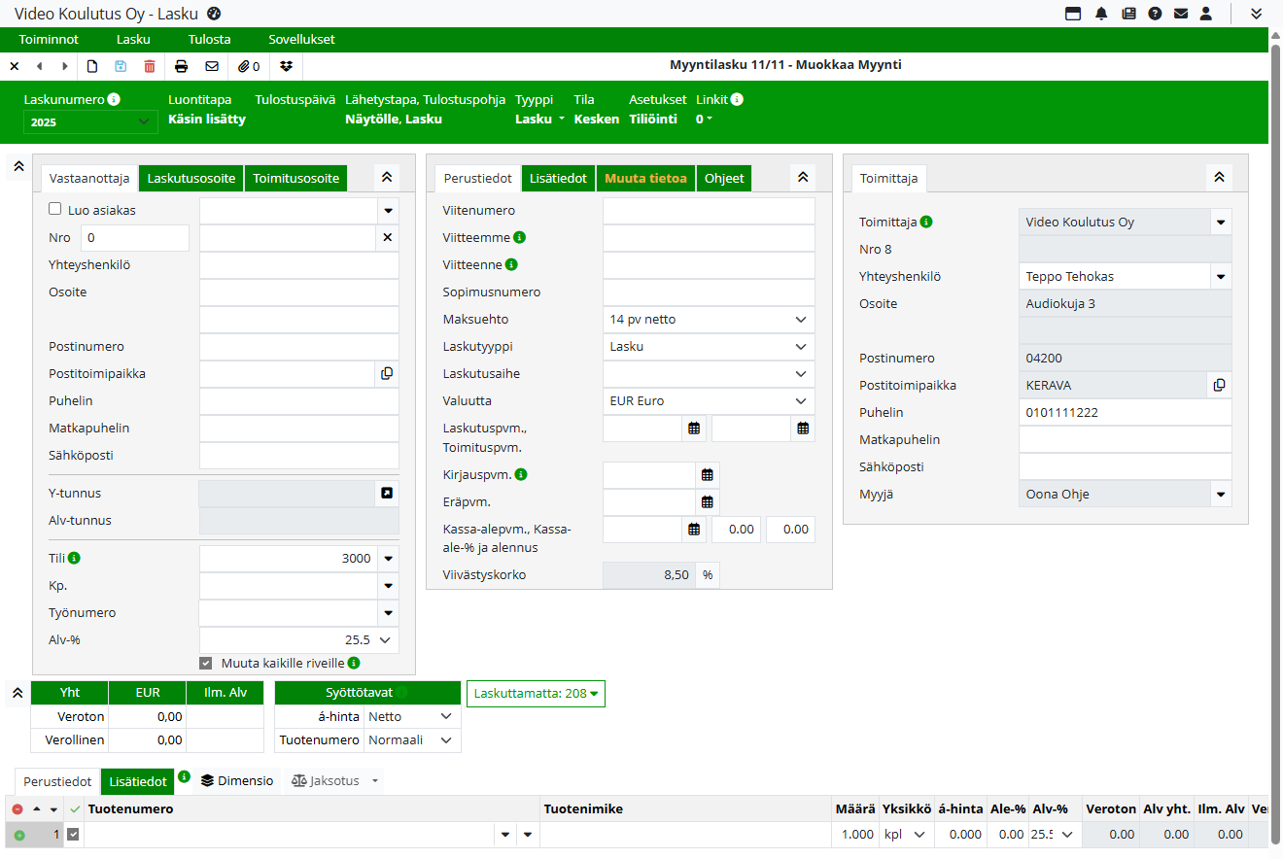Image resolution: width=1283 pixels, height=859 pixels.
Task: Open notifications bell icon in header
Action: point(1101,14)
